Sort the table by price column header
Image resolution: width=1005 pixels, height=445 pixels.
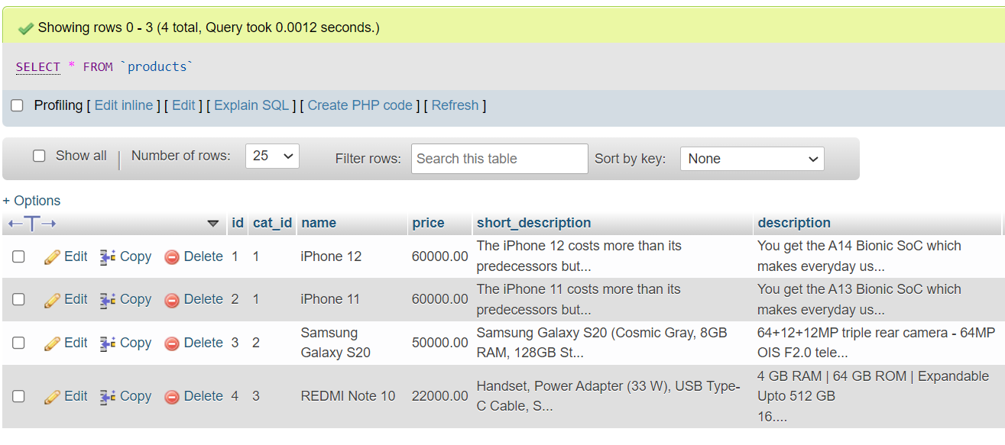click(428, 223)
